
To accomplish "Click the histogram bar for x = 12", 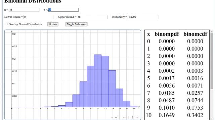I will (105, 81).
